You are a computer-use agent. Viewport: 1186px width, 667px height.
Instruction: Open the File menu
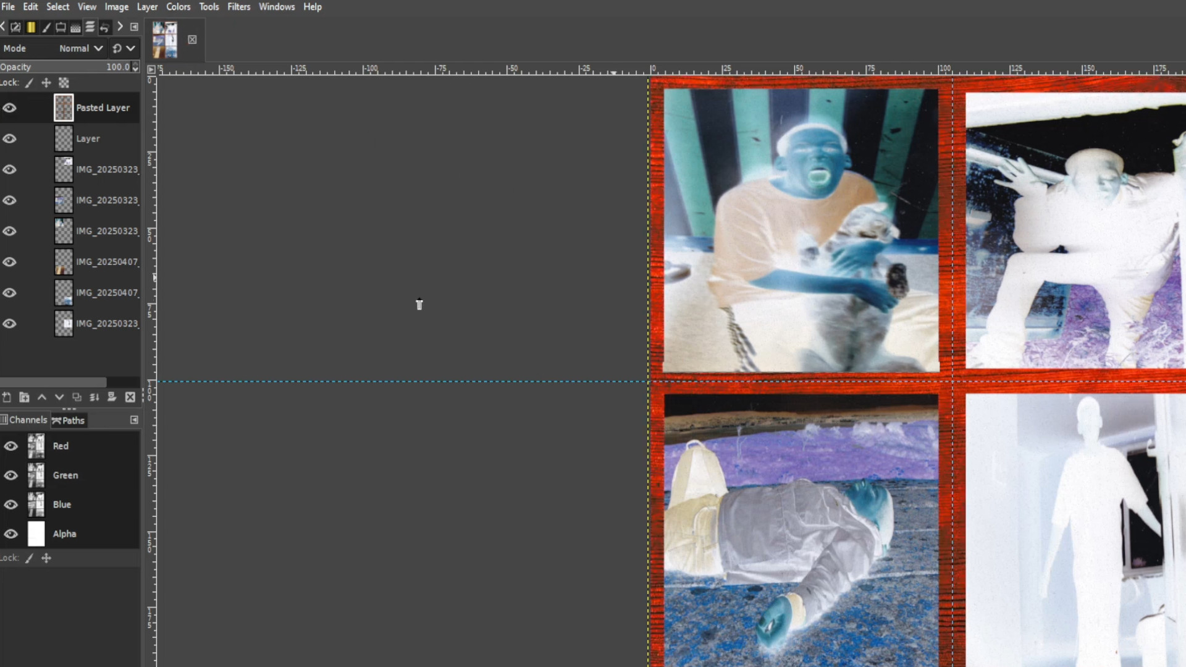pyautogui.click(x=8, y=7)
